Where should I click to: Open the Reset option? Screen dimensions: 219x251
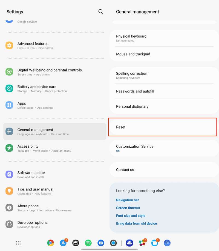tap(163, 127)
